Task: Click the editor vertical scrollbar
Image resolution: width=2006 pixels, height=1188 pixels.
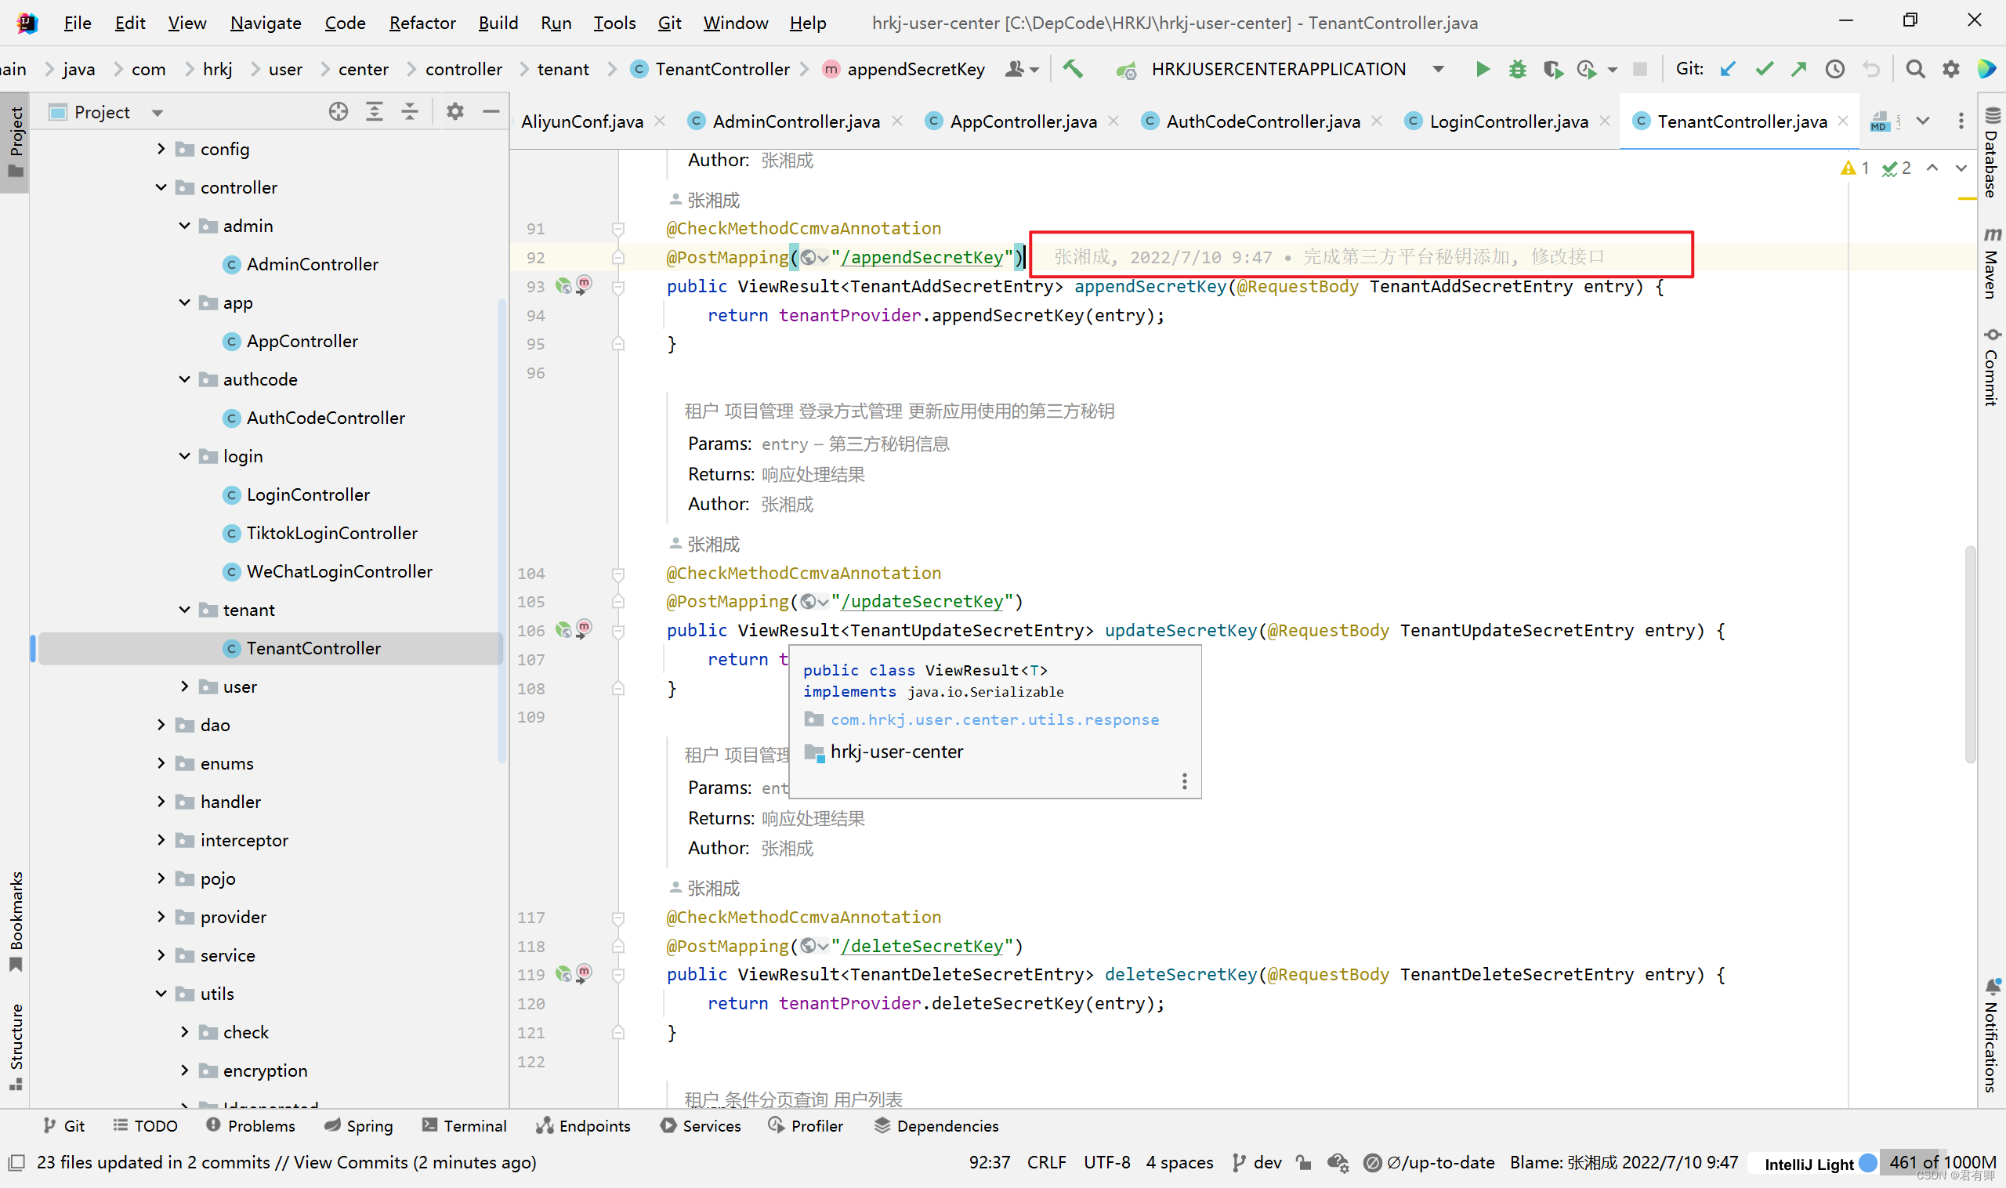Action: click(1970, 654)
